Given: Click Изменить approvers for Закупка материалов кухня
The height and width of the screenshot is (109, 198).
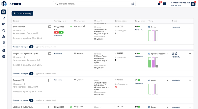Looking at the screenshot, I should [x=58, y=53].
